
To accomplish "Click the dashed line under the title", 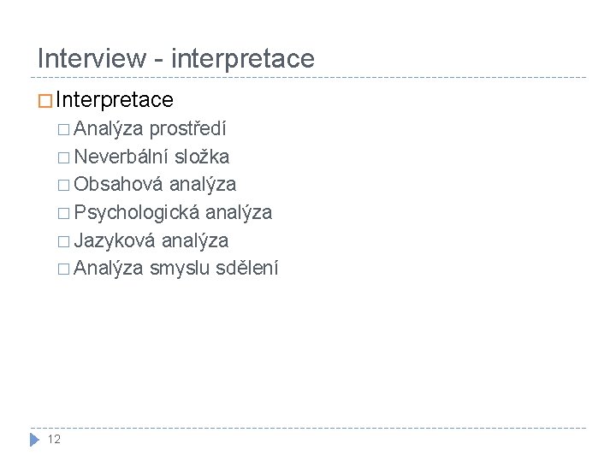I will coord(308,77).
